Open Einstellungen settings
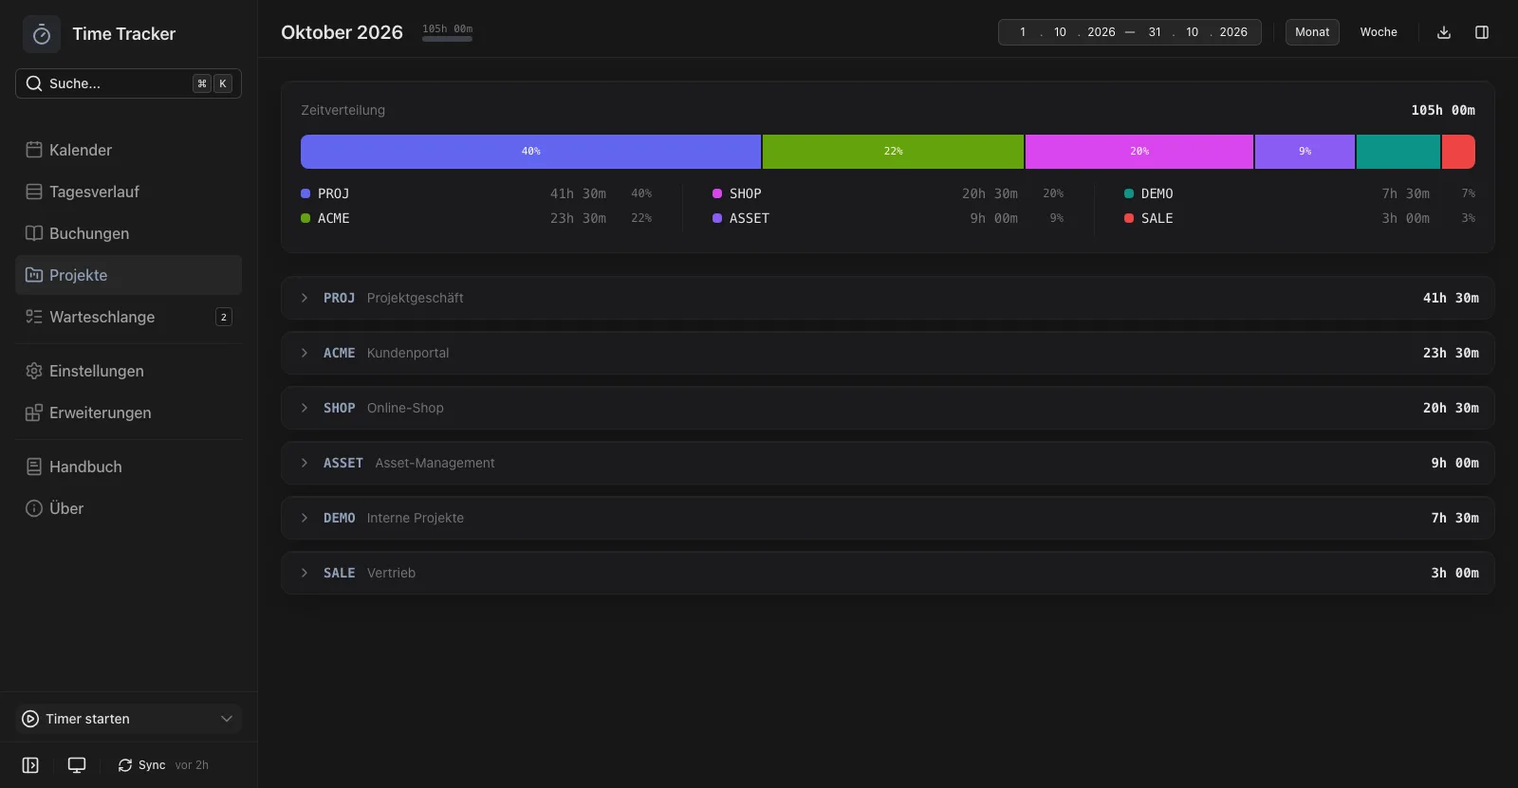Viewport: 1518px width, 788px height. coord(128,371)
